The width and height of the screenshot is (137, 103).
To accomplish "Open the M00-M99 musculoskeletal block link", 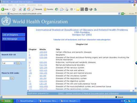I will tap(44, 86).
